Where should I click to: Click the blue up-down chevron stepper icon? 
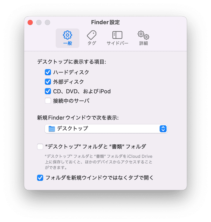pyautogui.click(x=163, y=129)
